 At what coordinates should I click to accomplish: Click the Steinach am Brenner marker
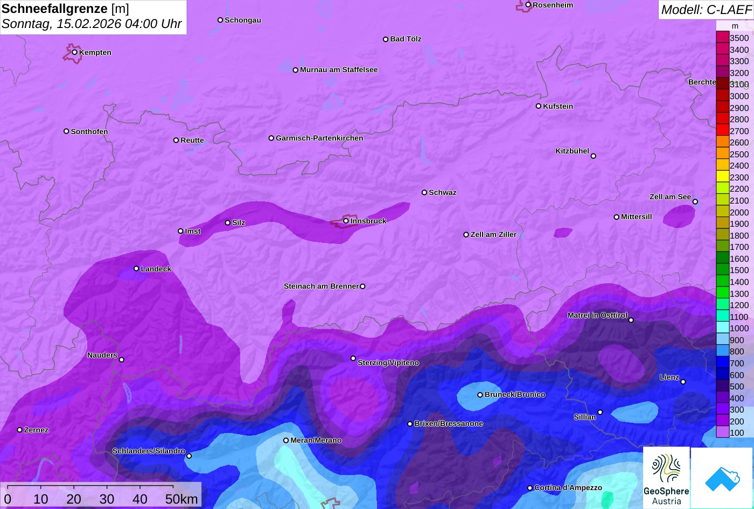(362, 287)
